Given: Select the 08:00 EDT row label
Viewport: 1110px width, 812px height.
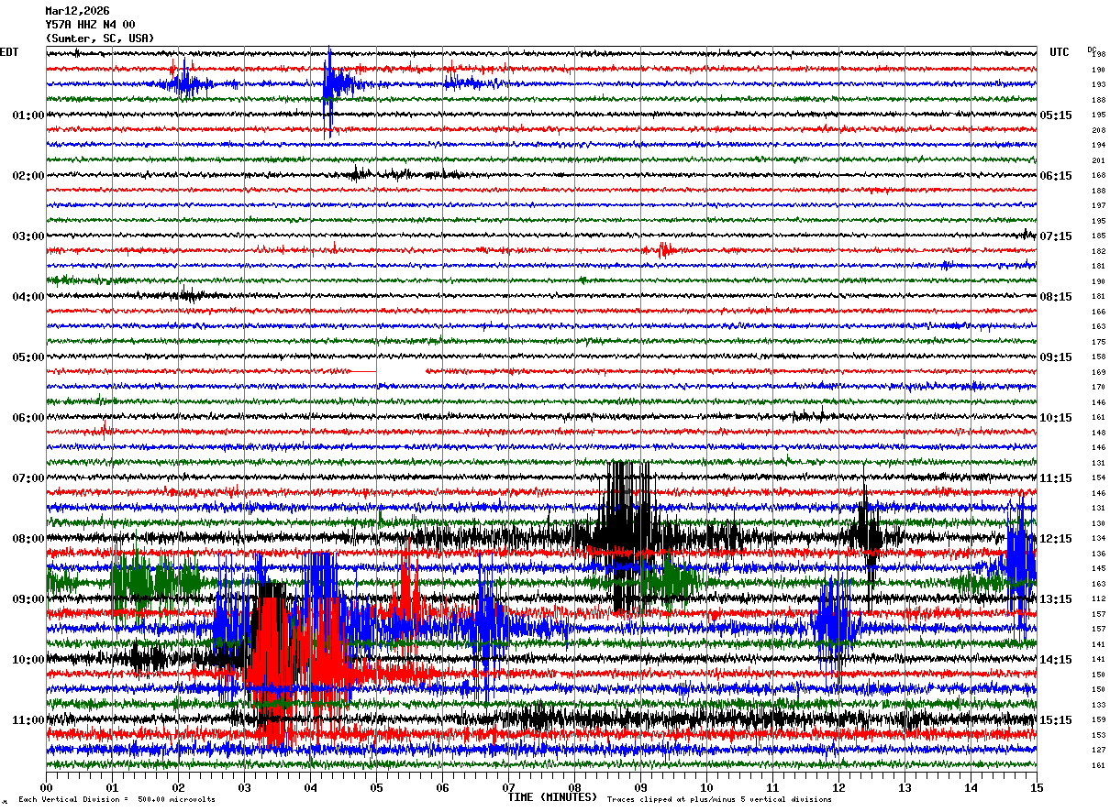Looking at the screenshot, I should (x=28, y=539).
